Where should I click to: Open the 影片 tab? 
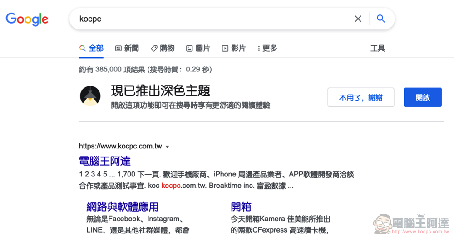click(234, 48)
